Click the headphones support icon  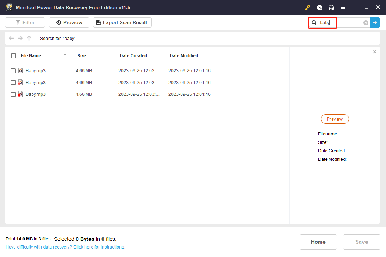(x=331, y=8)
